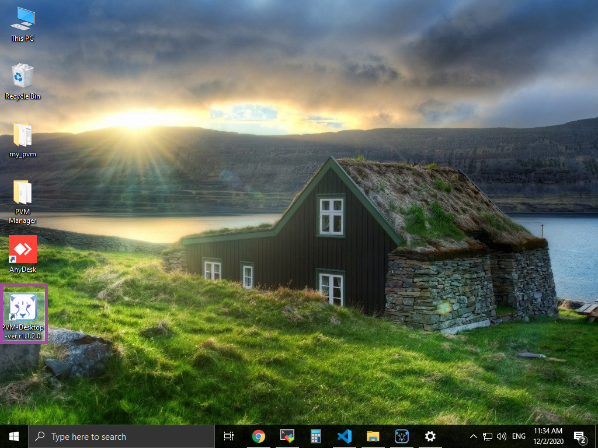The height and width of the screenshot is (448, 598).
Task: Open the volume control tray icon
Action: [502, 436]
